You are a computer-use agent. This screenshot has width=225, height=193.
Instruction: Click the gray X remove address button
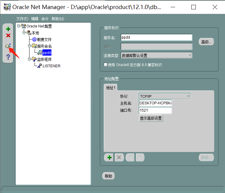click(x=119, y=157)
